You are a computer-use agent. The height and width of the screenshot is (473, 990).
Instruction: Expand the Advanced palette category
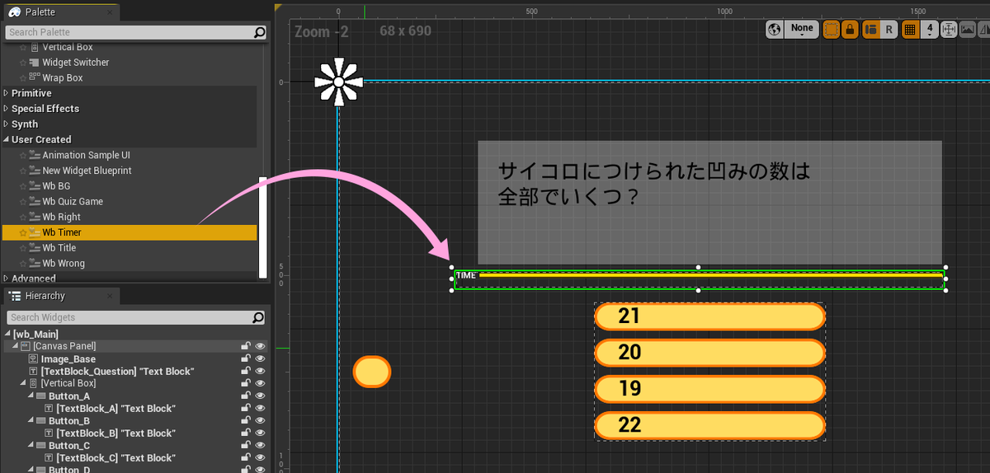(x=7, y=279)
